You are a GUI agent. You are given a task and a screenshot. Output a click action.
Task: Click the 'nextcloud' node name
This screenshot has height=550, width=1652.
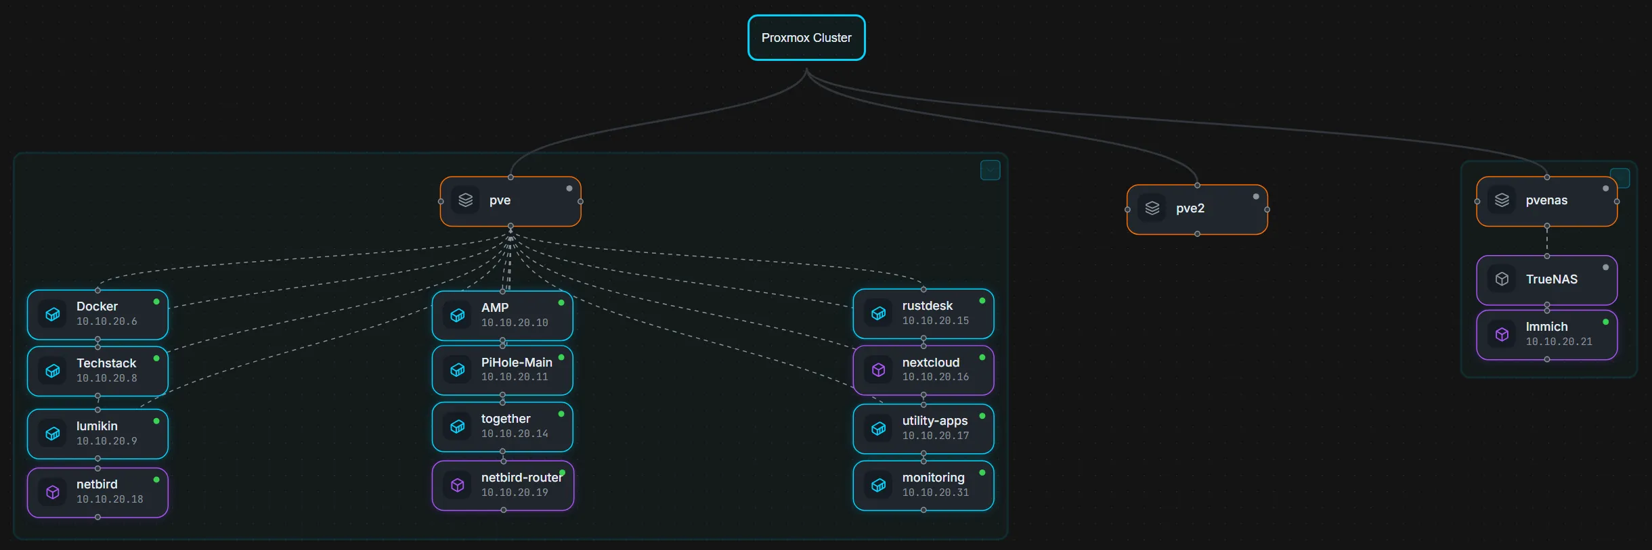(x=931, y=363)
